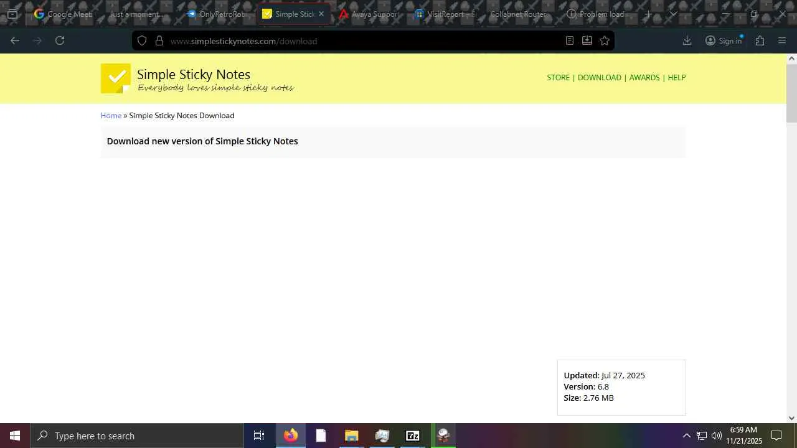
Task: Switch to the OnlyRetroRob tab
Action: 216,14
